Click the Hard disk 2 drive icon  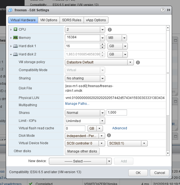(15, 54)
